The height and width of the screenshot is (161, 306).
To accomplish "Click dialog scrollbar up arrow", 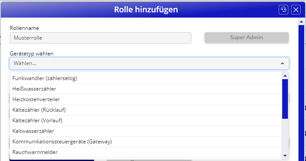I will (x=301, y=22).
